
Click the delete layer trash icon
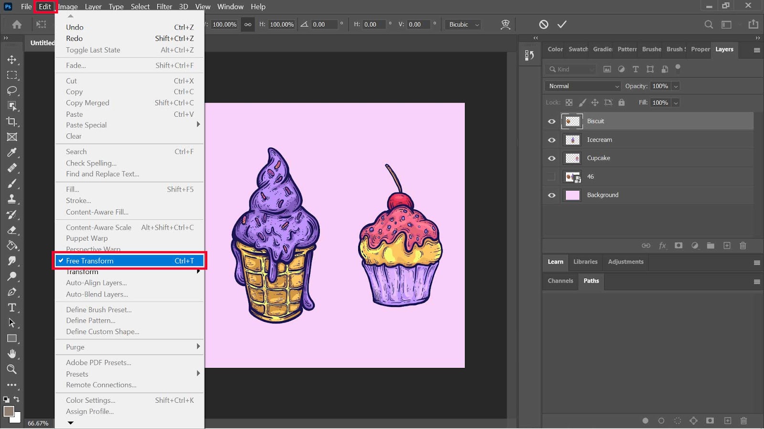[743, 245]
